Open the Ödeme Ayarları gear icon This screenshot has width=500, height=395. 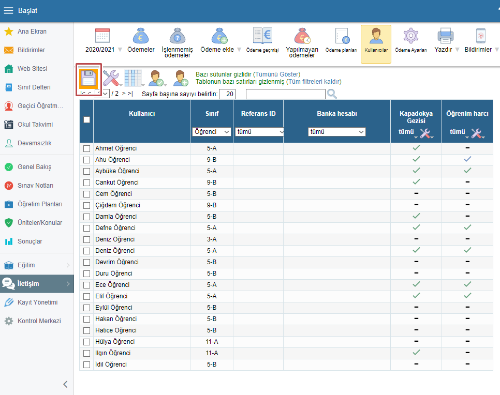(x=410, y=36)
